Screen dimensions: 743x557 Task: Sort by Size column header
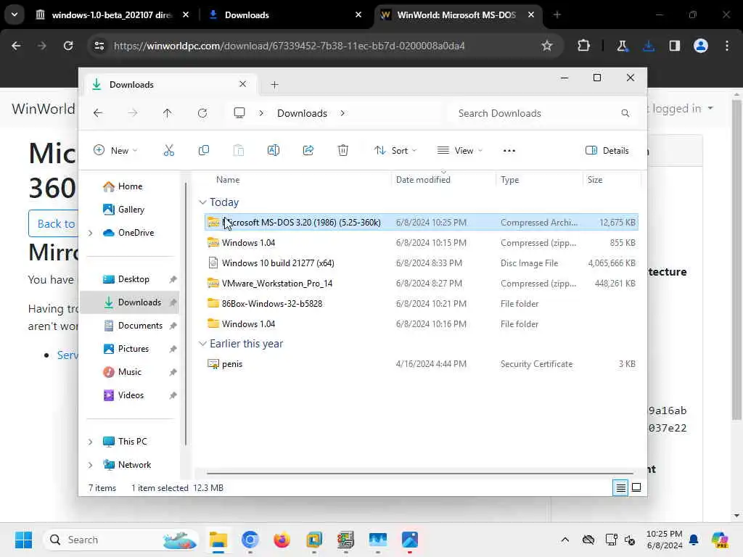595,180
